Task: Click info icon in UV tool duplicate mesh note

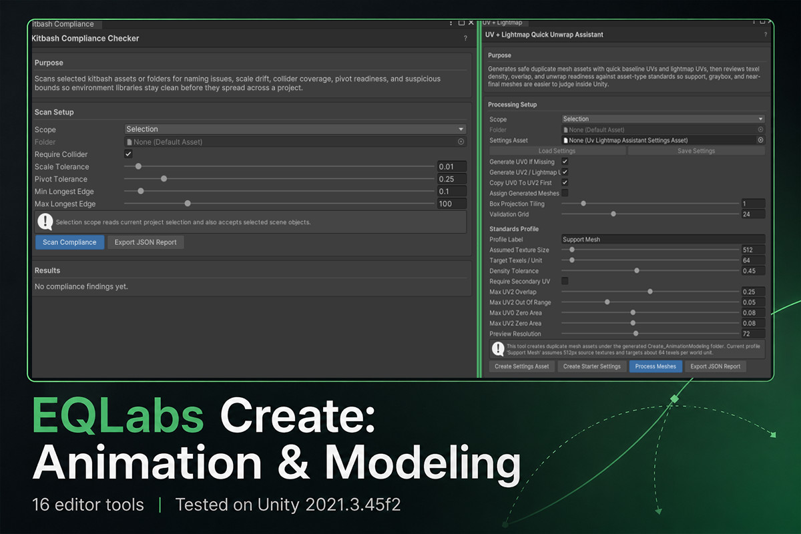Action: tap(497, 348)
